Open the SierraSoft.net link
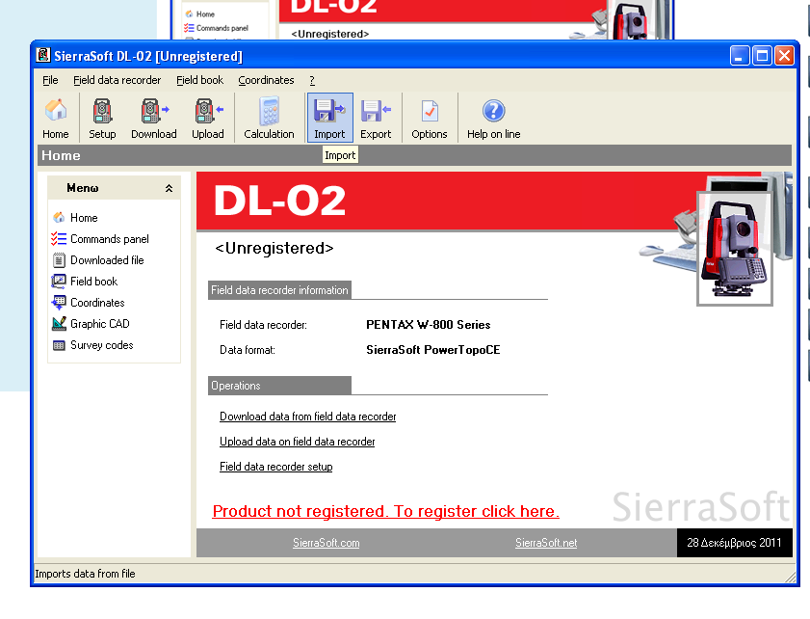Screen dimensions: 810x619 pyautogui.click(x=546, y=543)
